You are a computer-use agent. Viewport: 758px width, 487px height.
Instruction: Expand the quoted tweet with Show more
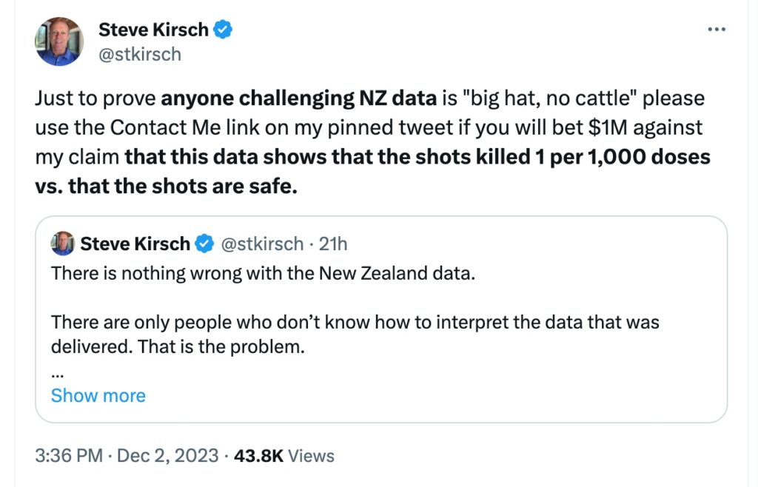98,395
